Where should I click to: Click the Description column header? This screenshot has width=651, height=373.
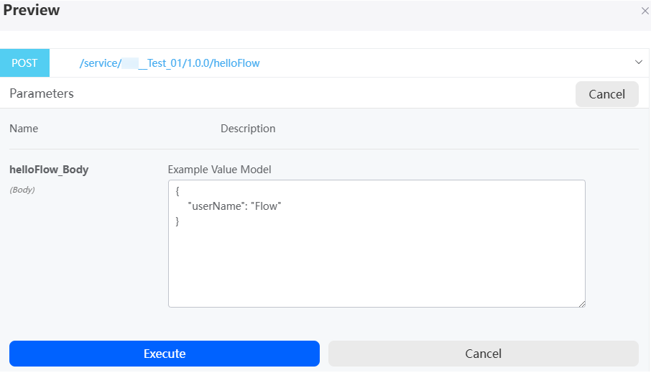coord(248,129)
